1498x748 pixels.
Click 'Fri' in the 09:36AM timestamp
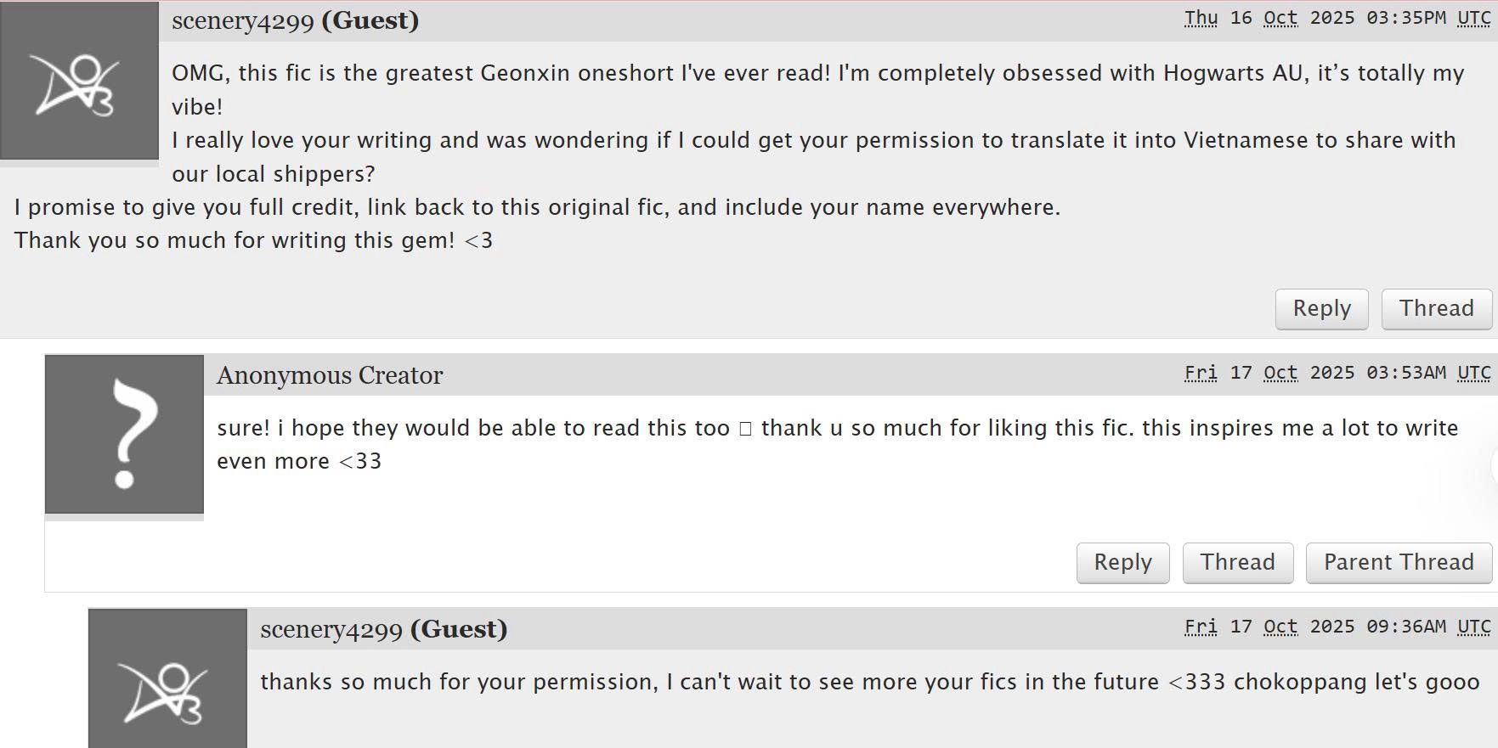click(x=1201, y=627)
